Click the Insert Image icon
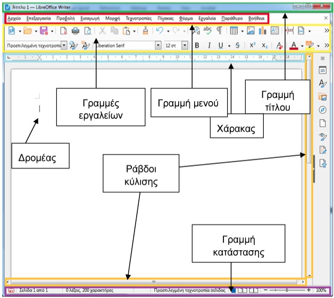 (250, 31)
